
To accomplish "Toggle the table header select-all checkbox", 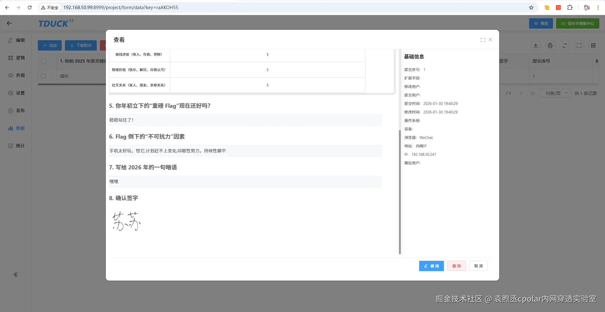I will tap(43, 61).
